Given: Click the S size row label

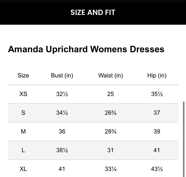Looking at the screenshot, I should 23,113.
